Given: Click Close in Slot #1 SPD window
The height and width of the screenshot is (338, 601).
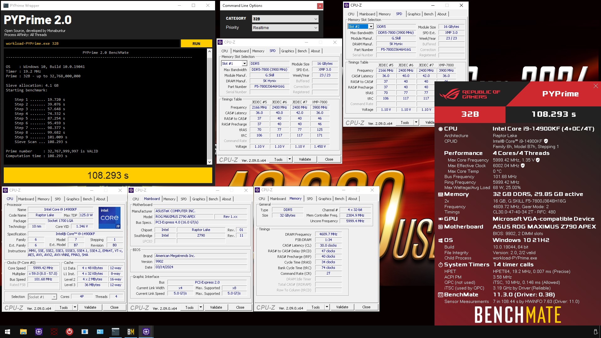Looking at the screenshot, I should pyautogui.click(x=329, y=159).
